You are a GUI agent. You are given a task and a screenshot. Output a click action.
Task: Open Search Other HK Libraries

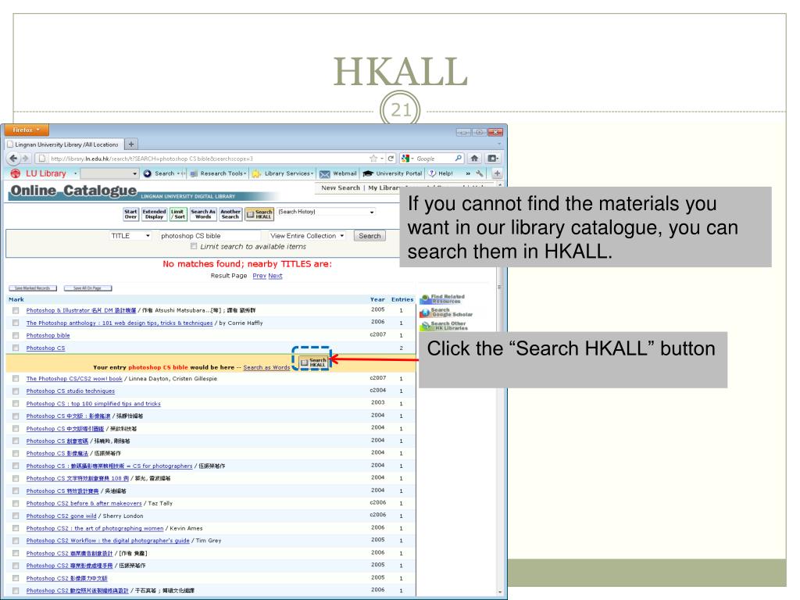(x=444, y=326)
